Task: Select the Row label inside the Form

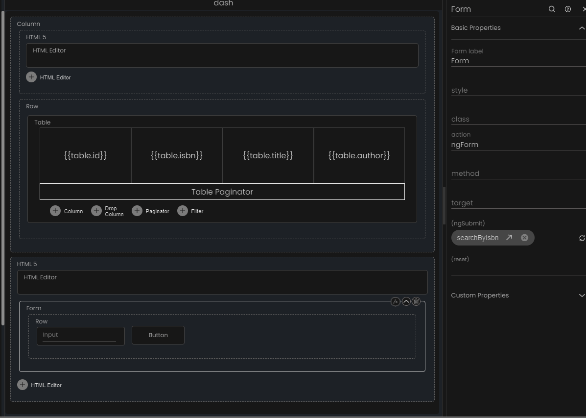Action: [42, 321]
